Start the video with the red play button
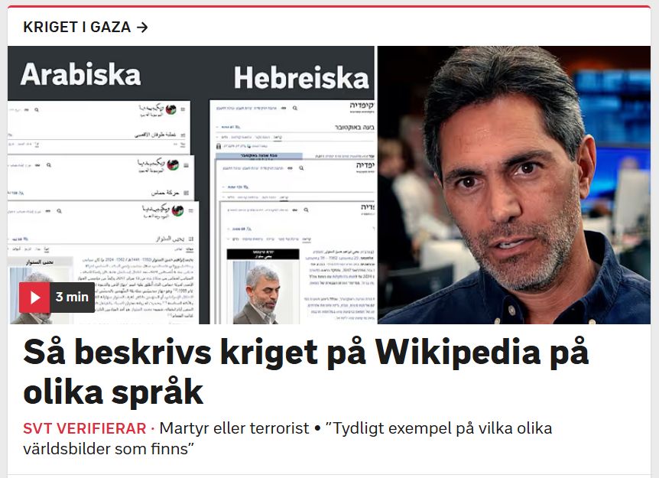The image size is (659, 478). (x=34, y=298)
